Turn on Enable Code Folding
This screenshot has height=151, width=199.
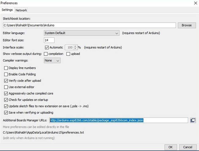coord(6,74)
